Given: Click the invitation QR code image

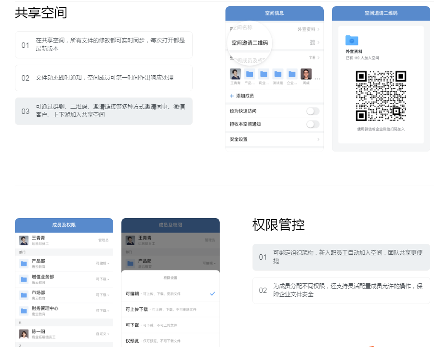Looking at the screenshot, I should [x=381, y=96].
